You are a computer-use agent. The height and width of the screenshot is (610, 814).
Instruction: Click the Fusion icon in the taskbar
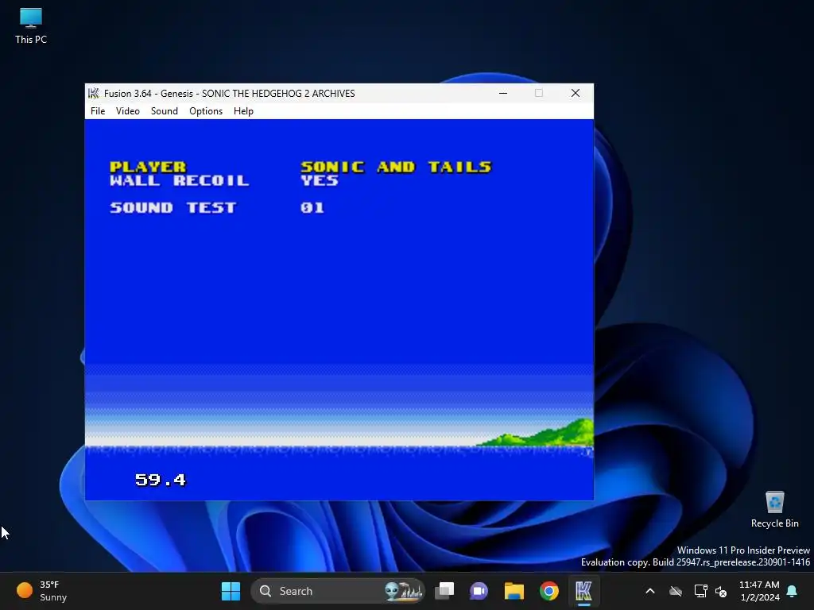coord(583,591)
